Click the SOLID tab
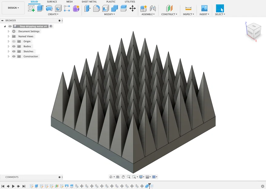 (34, 2)
